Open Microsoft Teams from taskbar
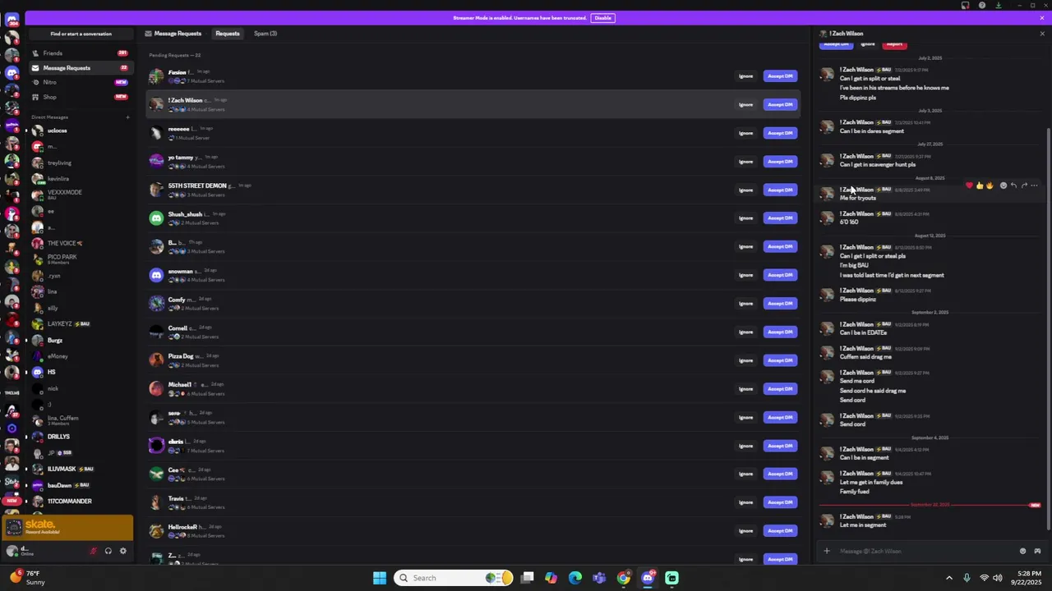 point(599,578)
